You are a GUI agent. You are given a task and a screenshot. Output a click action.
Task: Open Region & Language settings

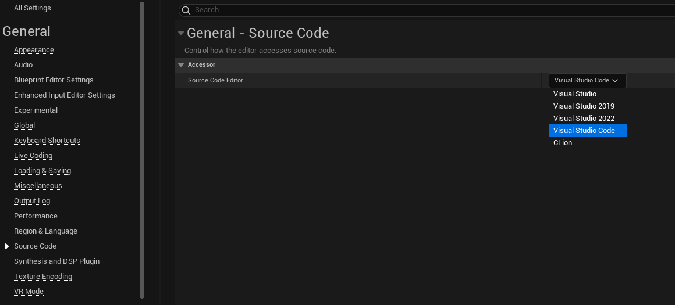click(45, 231)
